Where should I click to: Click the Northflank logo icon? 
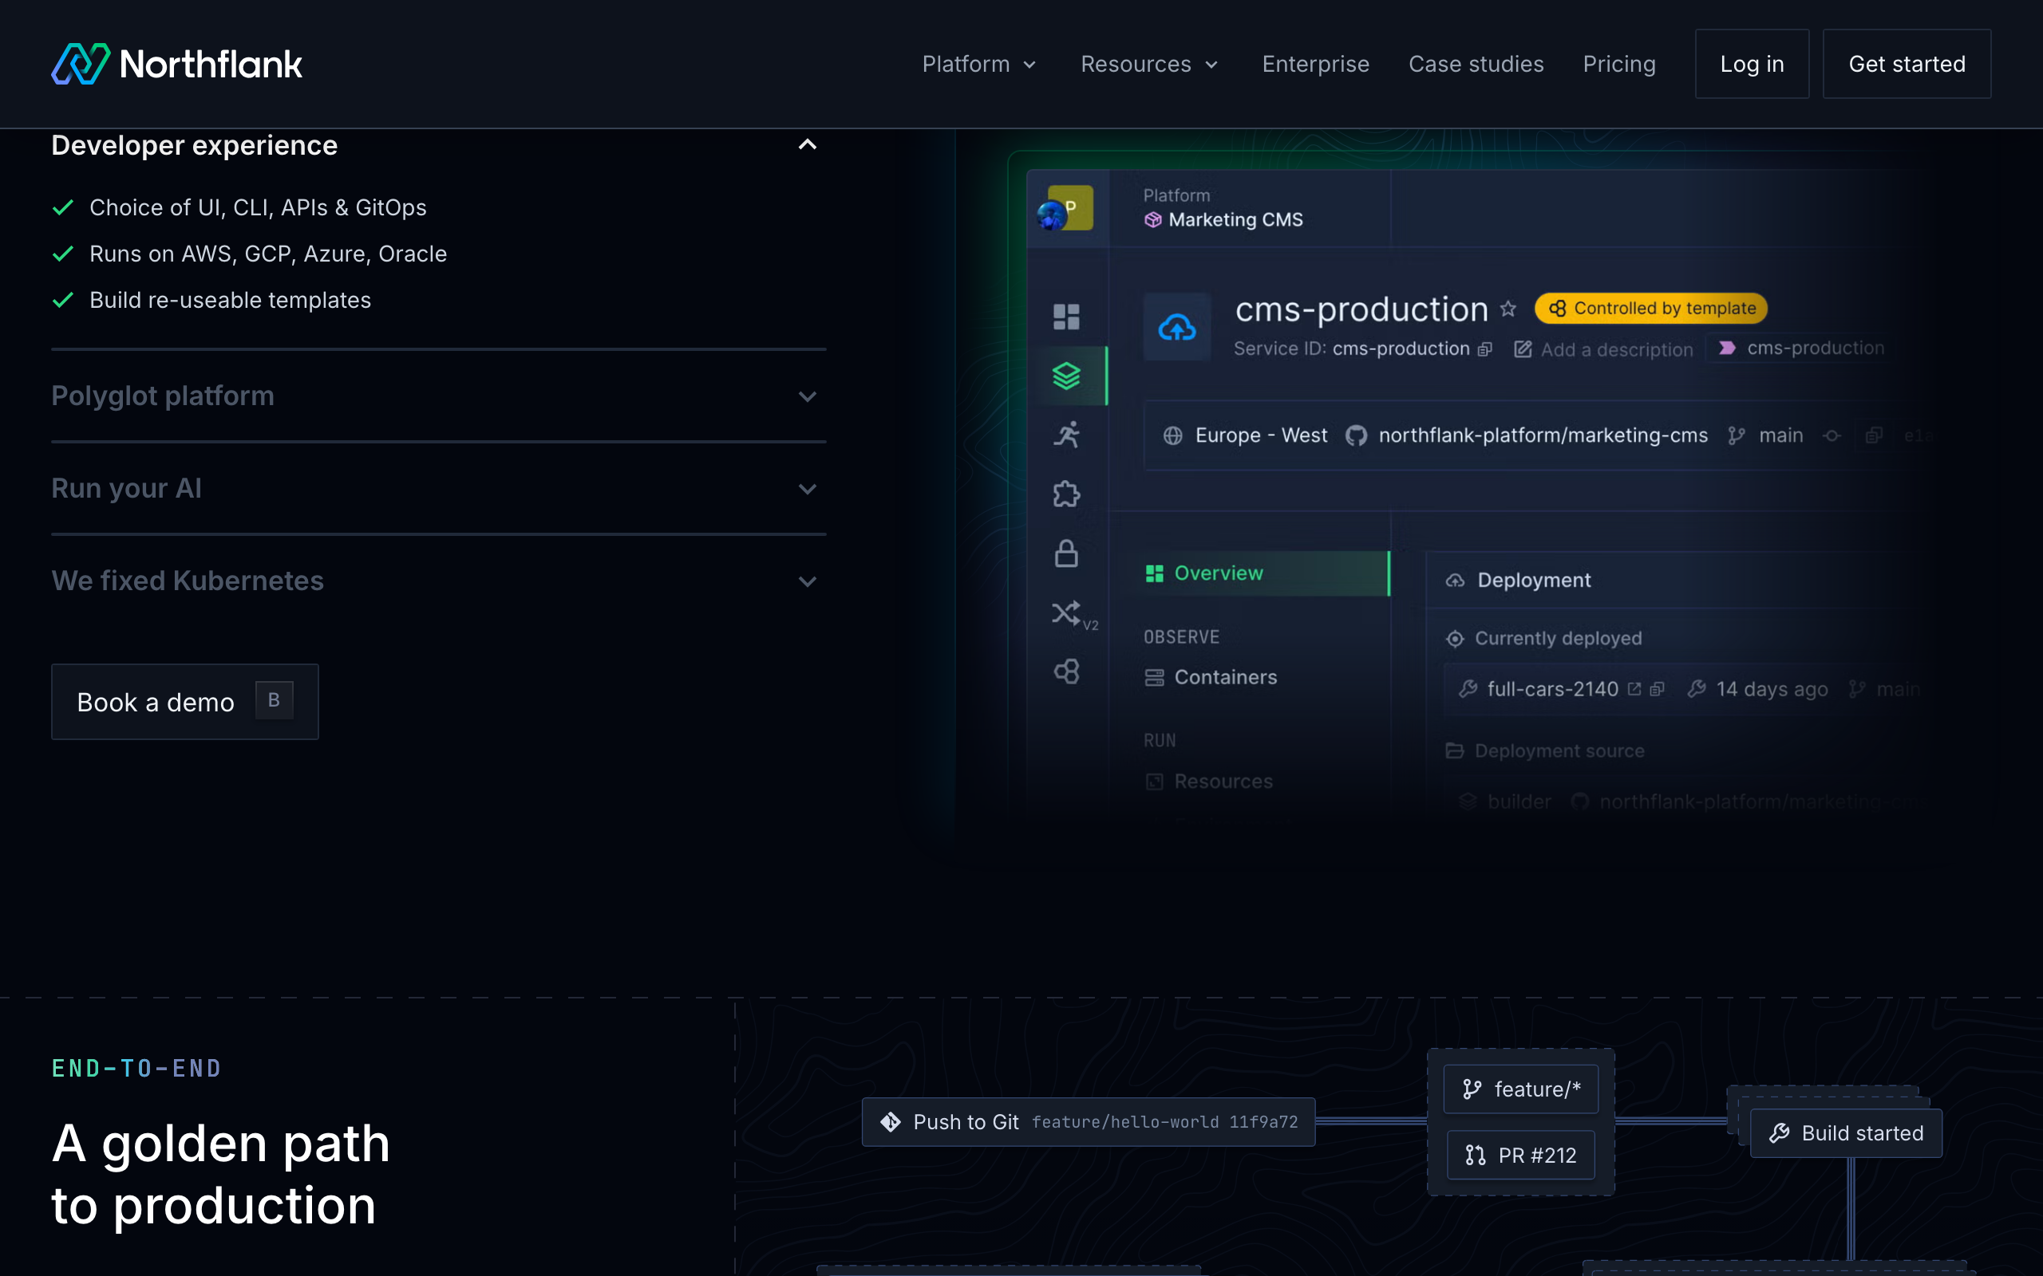[80, 64]
